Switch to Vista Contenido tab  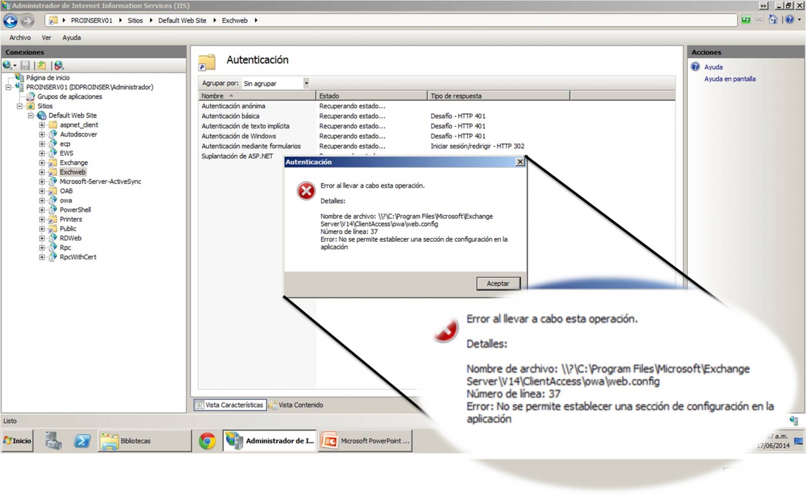click(296, 405)
